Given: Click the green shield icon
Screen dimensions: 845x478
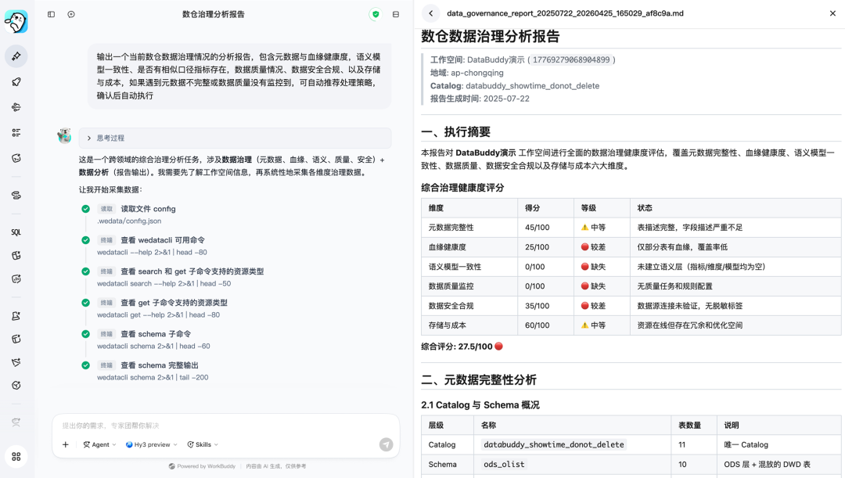Looking at the screenshot, I should tap(376, 15).
